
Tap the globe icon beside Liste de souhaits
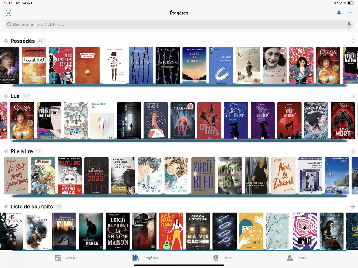pos(6,207)
